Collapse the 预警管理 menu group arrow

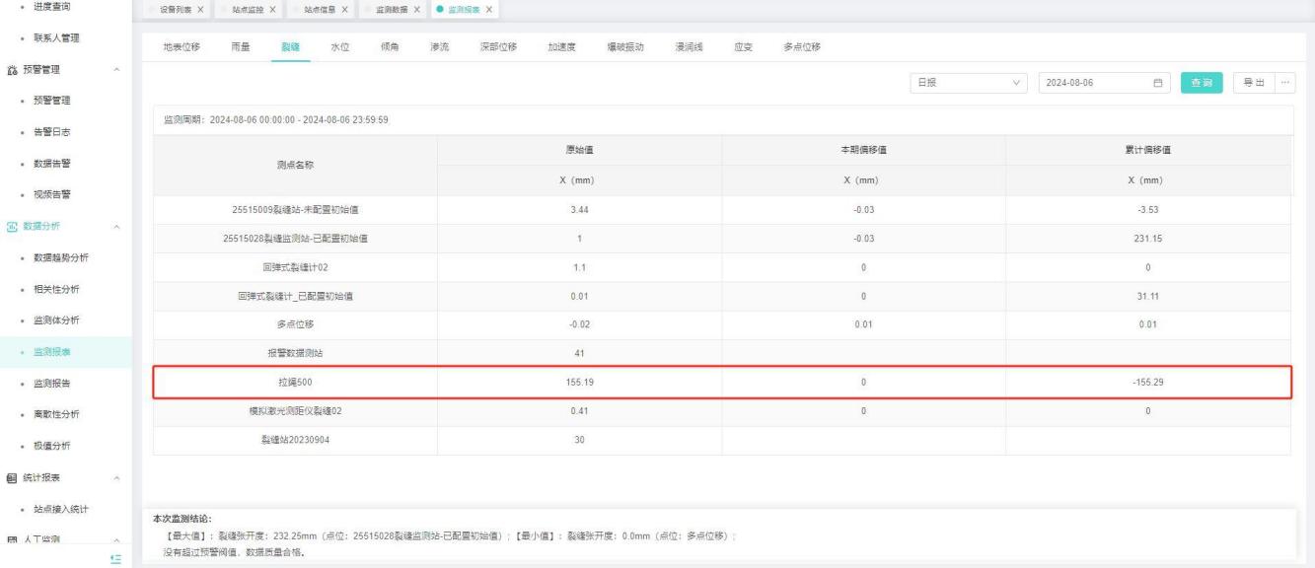(x=118, y=70)
